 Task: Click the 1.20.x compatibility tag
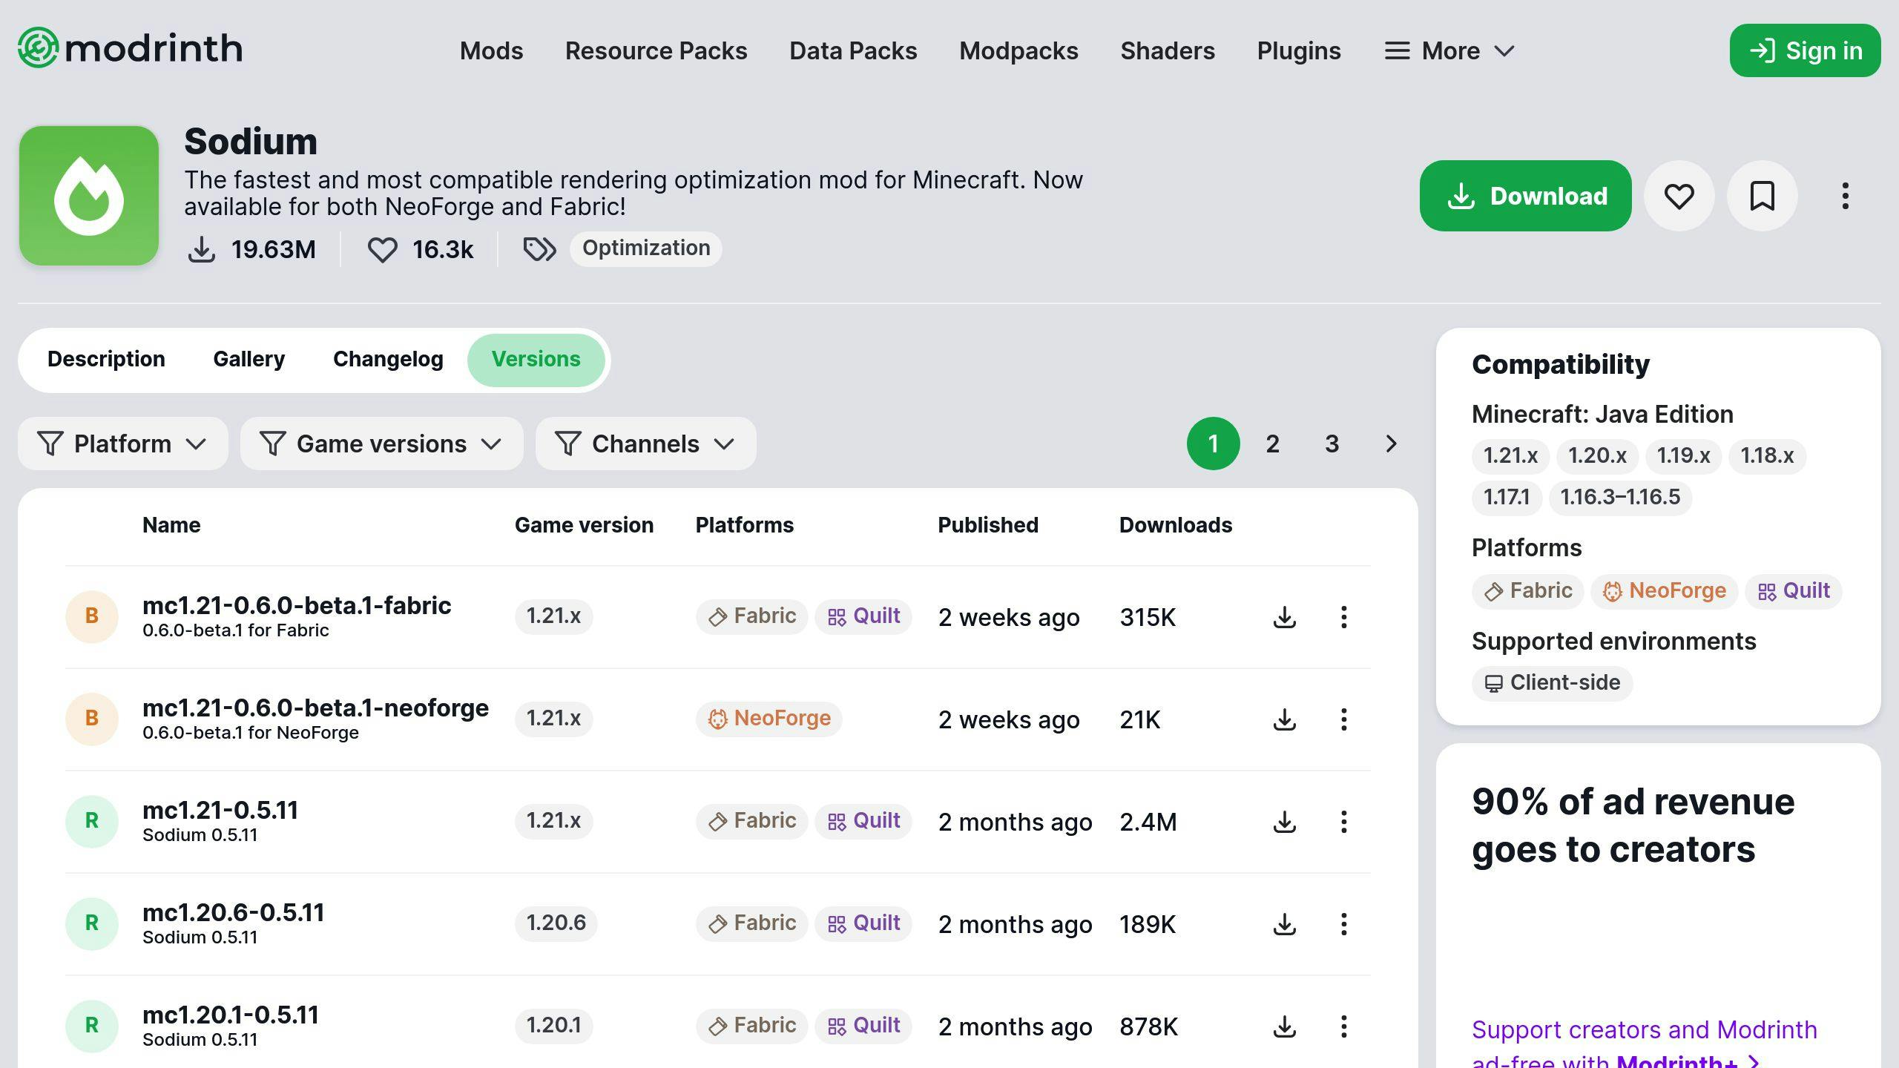(x=1597, y=455)
